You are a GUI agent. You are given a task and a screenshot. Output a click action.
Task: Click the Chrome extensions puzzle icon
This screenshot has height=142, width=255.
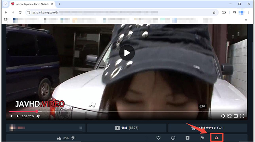(224, 12)
